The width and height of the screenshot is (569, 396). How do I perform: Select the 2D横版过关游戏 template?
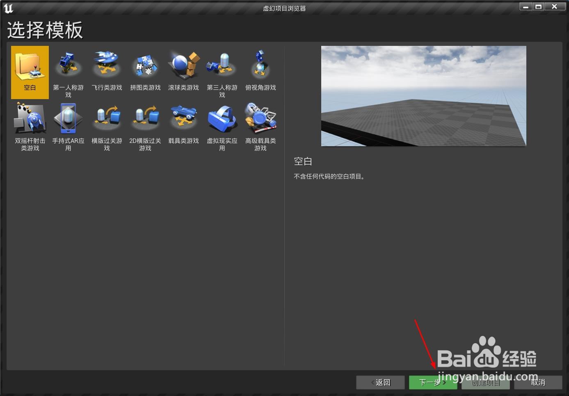click(x=145, y=127)
